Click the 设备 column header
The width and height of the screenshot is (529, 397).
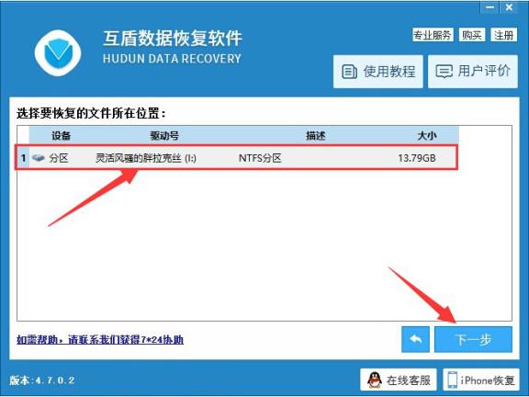click(x=61, y=136)
